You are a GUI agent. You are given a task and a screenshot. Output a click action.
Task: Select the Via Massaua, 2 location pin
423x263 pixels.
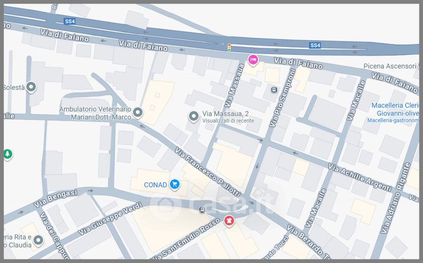(194, 116)
